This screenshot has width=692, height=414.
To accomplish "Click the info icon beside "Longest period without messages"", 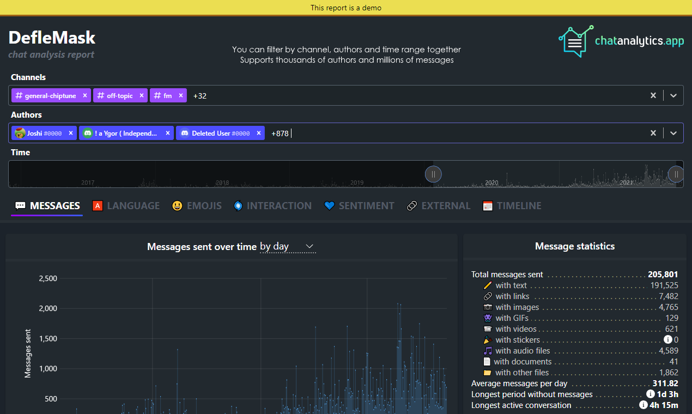I will point(650,394).
